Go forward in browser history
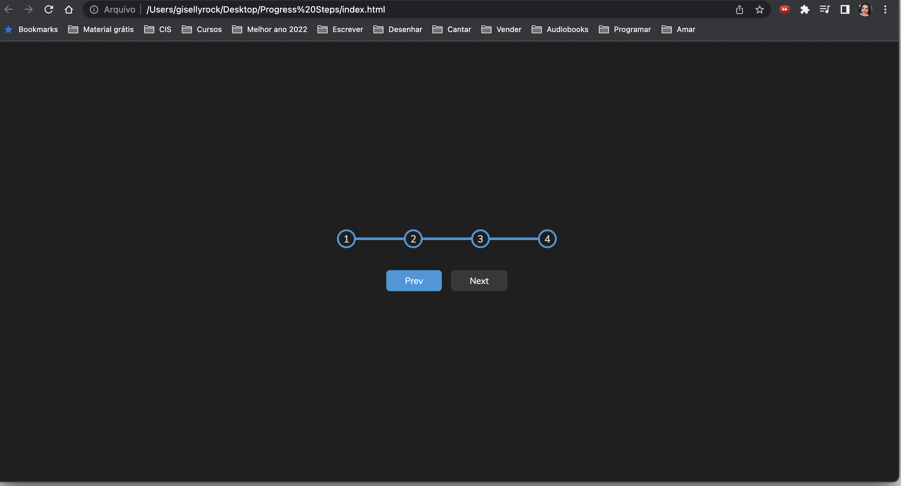The height and width of the screenshot is (486, 901). point(29,9)
